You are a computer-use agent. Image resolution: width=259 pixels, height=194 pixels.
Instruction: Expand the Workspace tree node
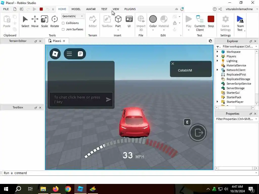pos(217,52)
